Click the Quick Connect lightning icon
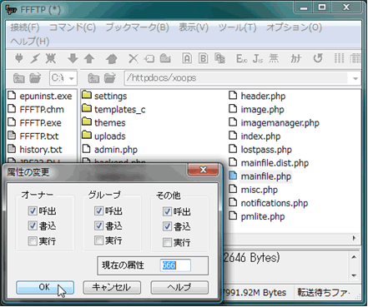Screen dimensions: 368x307 pos(35,58)
